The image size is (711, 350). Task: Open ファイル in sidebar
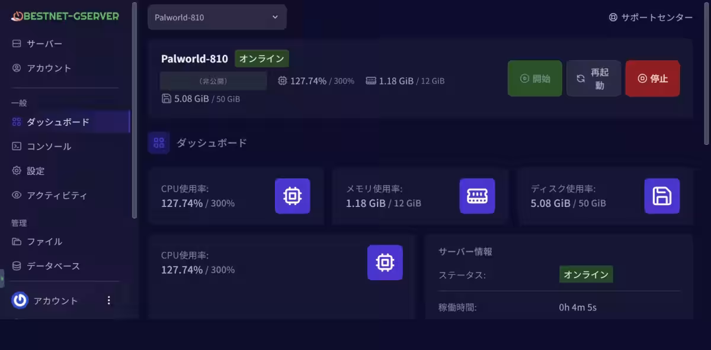65,241
